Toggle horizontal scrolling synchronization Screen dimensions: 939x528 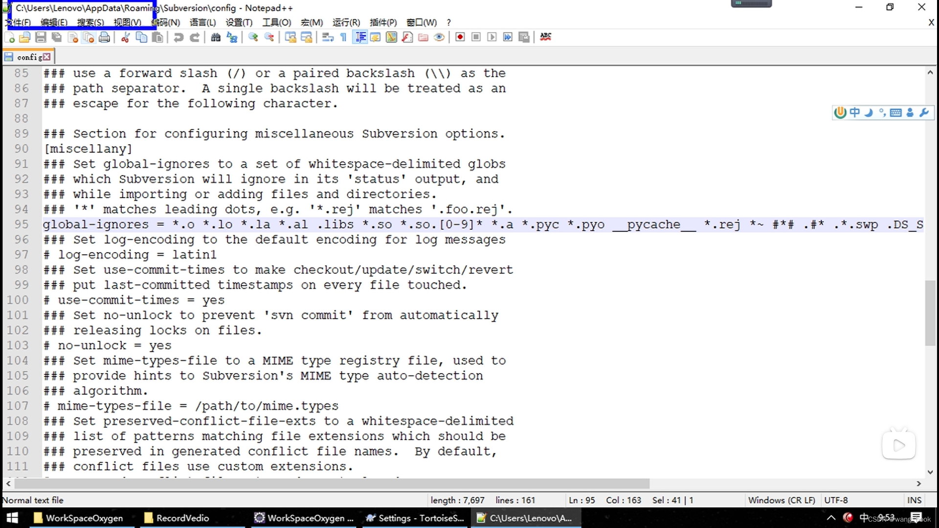(x=307, y=37)
